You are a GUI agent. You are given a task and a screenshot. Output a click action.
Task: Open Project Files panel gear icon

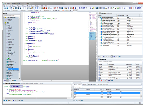point(82,100)
